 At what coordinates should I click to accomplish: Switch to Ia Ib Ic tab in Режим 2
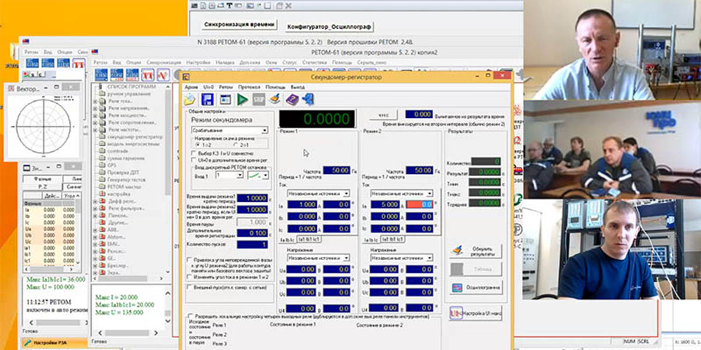point(371,240)
